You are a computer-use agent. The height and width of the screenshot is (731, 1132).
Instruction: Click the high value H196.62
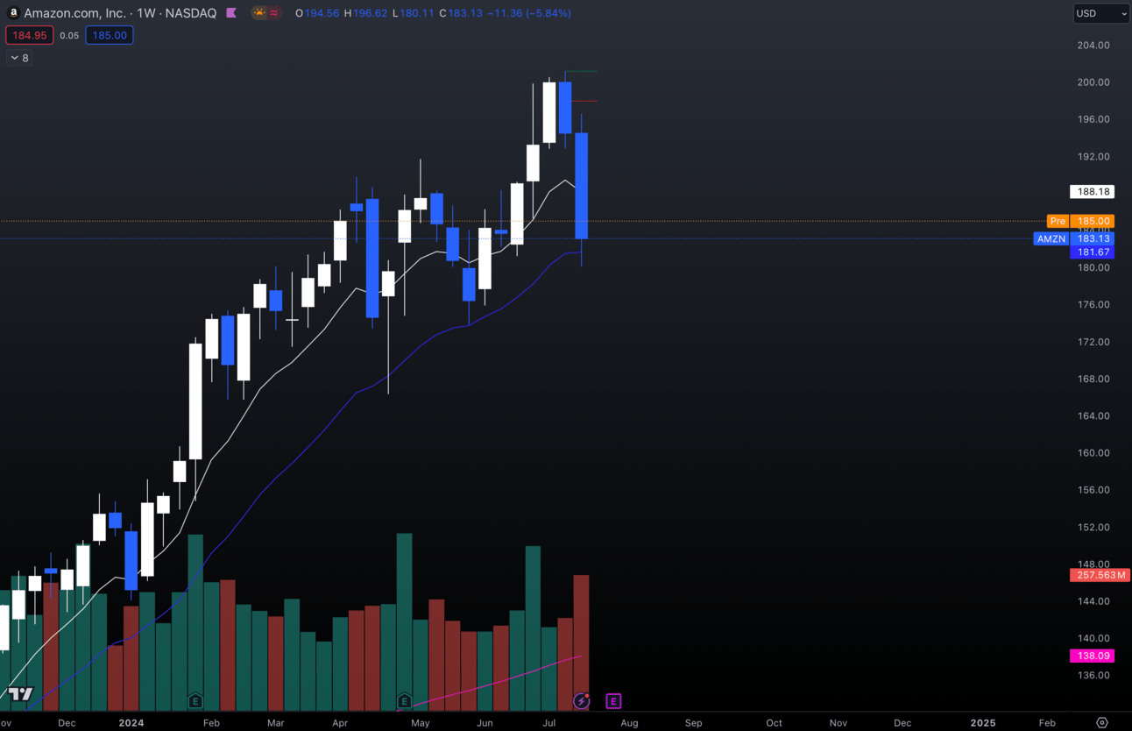click(365, 13)
